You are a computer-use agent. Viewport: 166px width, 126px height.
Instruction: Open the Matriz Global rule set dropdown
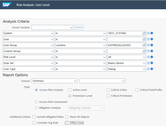click(x=144, y=63)
